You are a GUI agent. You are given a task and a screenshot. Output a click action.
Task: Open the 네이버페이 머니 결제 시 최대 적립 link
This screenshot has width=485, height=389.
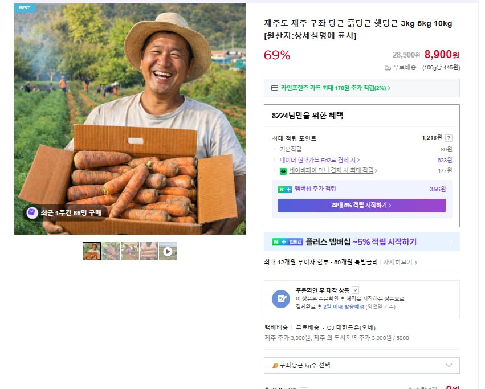click(x=333, y=170)
